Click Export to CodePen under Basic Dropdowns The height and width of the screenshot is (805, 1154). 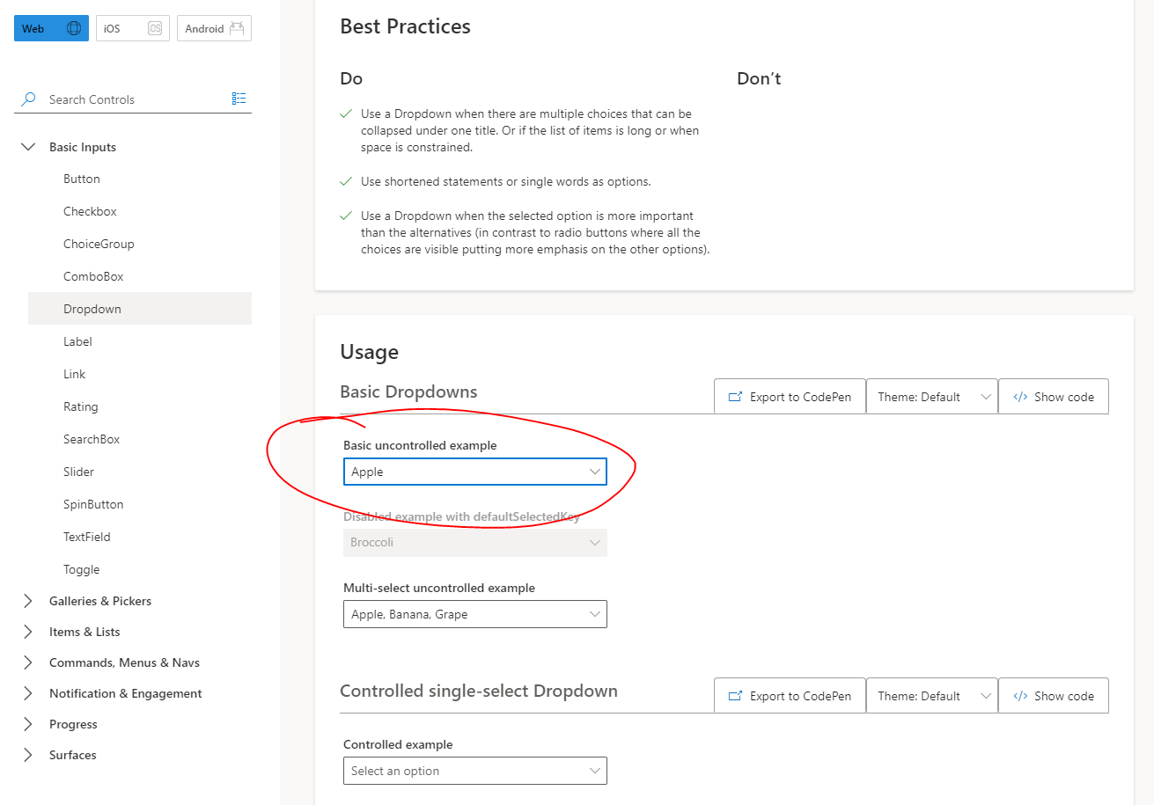pos(790,396)
